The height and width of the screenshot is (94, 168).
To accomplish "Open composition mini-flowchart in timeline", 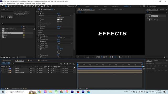I will pos(61,64).
